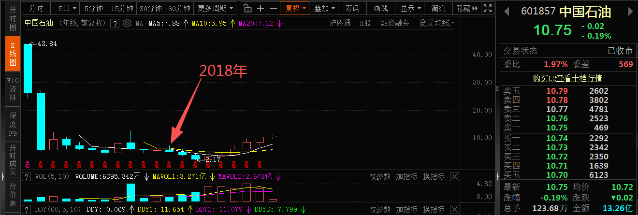Click 加指标 in DDY panel

tap(406, 210)
